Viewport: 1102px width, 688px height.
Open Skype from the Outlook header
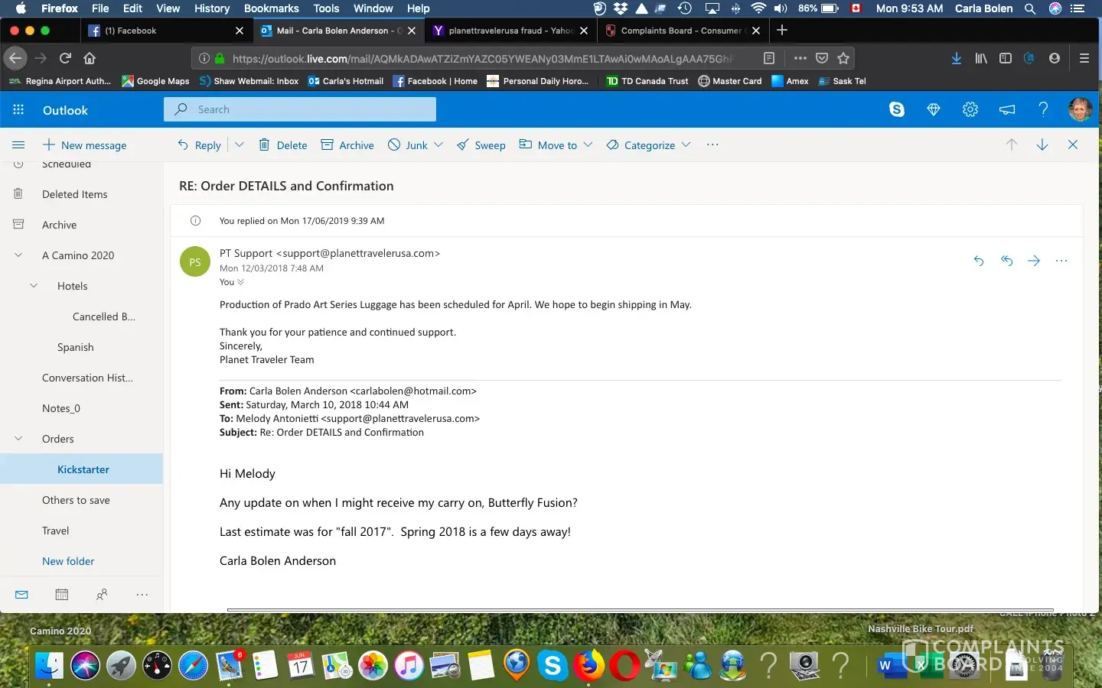[896, 109]
